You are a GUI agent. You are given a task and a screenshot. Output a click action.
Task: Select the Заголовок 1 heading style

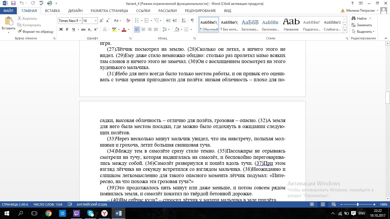click(x=250, y=25)
